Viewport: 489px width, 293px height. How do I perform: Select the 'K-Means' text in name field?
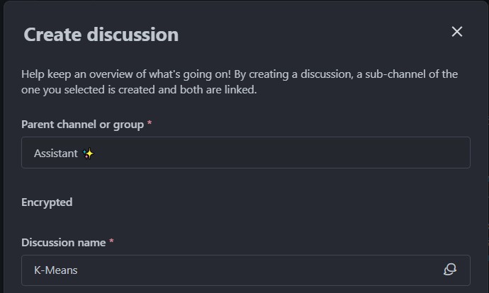[x=56, y=270]
